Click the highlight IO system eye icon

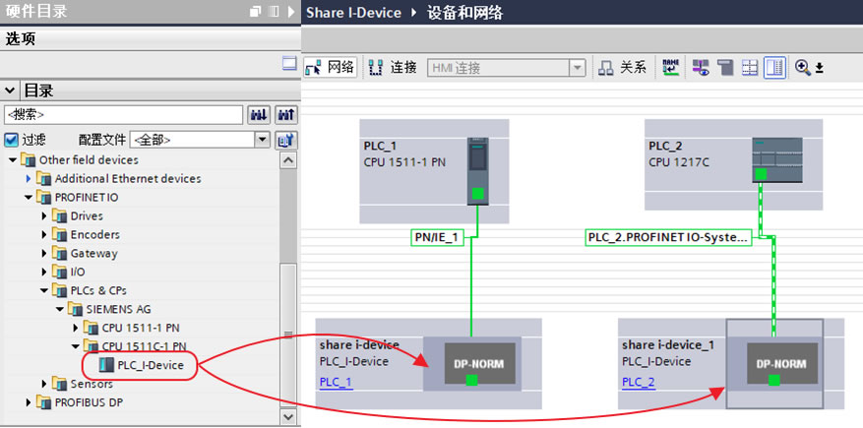[701, 68]
